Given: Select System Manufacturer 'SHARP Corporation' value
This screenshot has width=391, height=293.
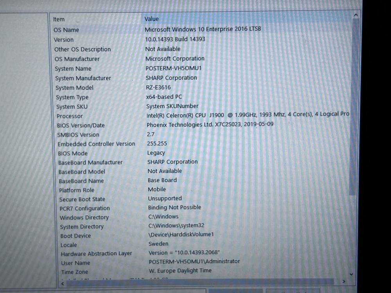Looking at the screenshot, I should pos(171,78).
